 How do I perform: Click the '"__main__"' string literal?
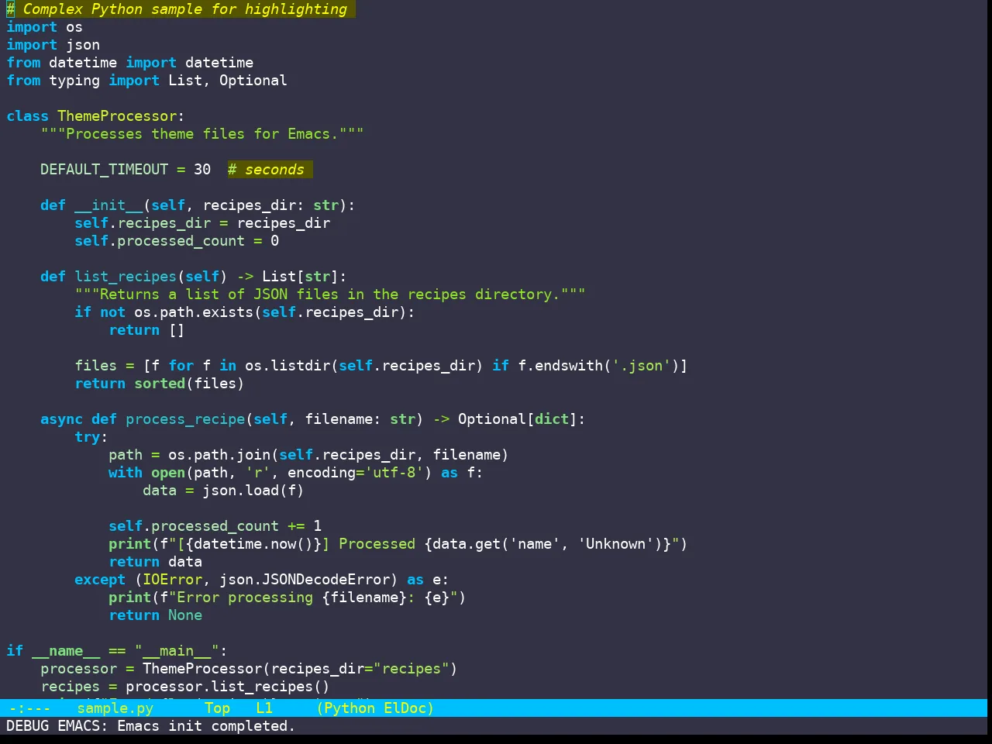(177, 651)
